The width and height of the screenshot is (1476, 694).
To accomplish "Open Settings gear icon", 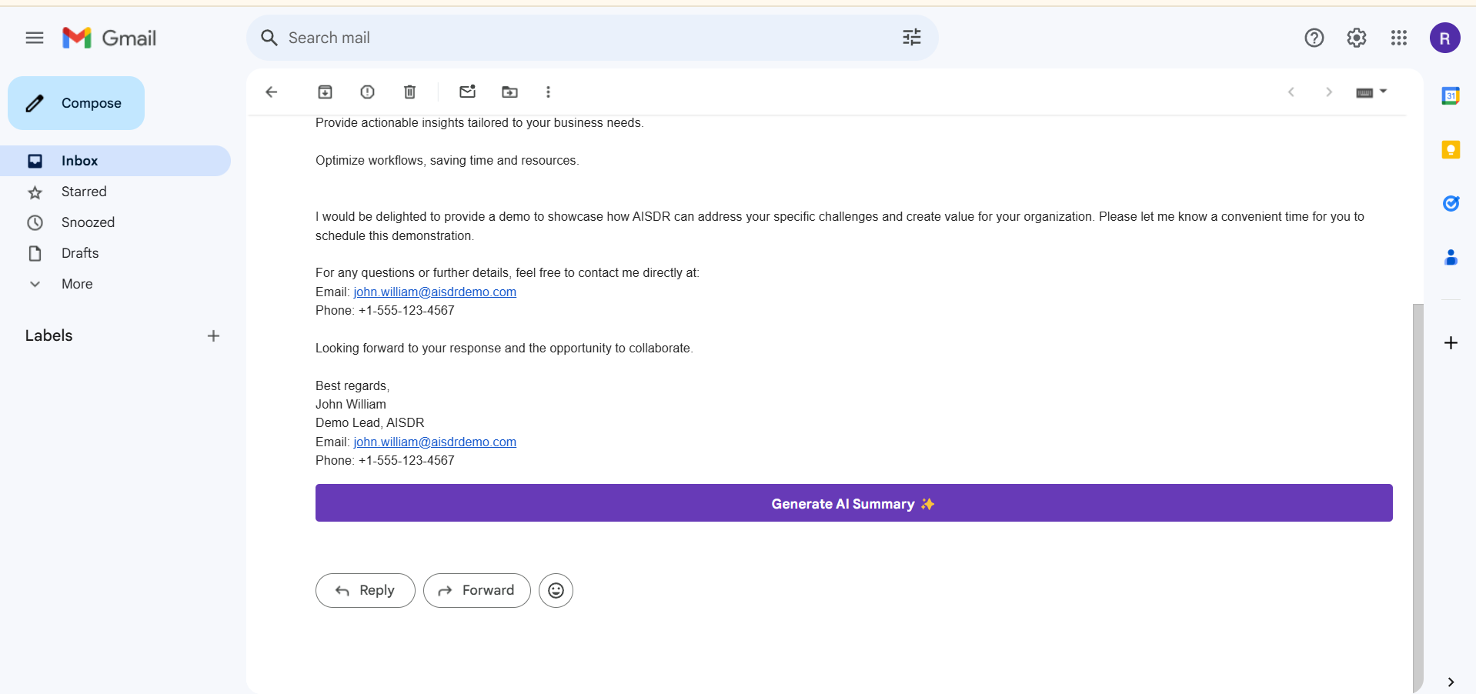I will [1357, 38].
